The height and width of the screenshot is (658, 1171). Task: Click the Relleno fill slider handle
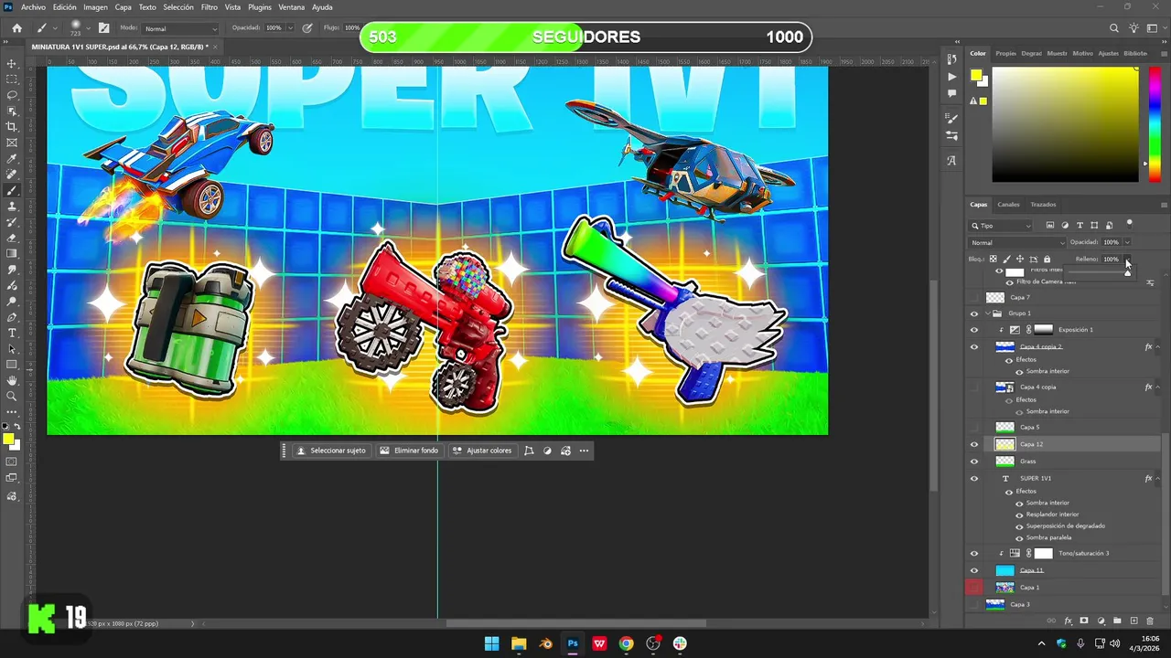(1127, 271)
